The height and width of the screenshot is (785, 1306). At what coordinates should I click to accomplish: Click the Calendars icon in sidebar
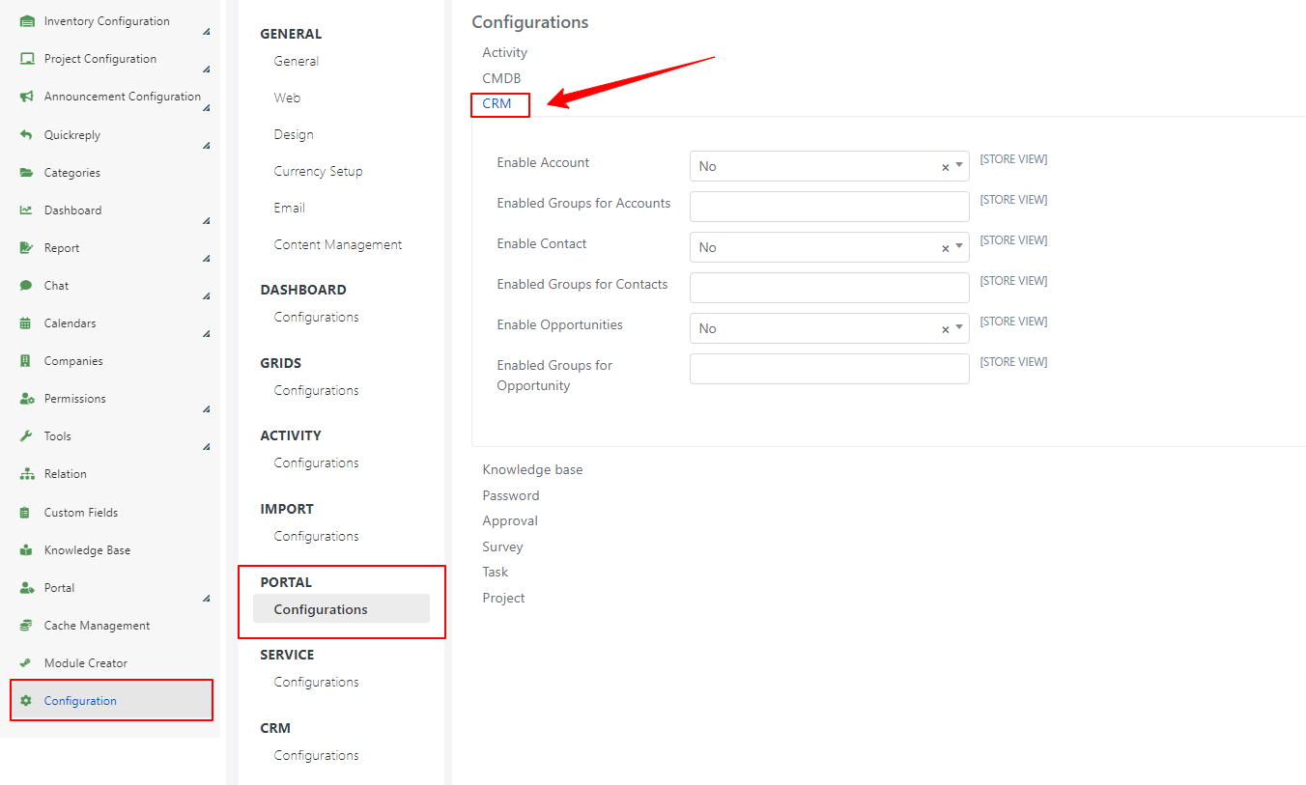click(x=26, y=323)
